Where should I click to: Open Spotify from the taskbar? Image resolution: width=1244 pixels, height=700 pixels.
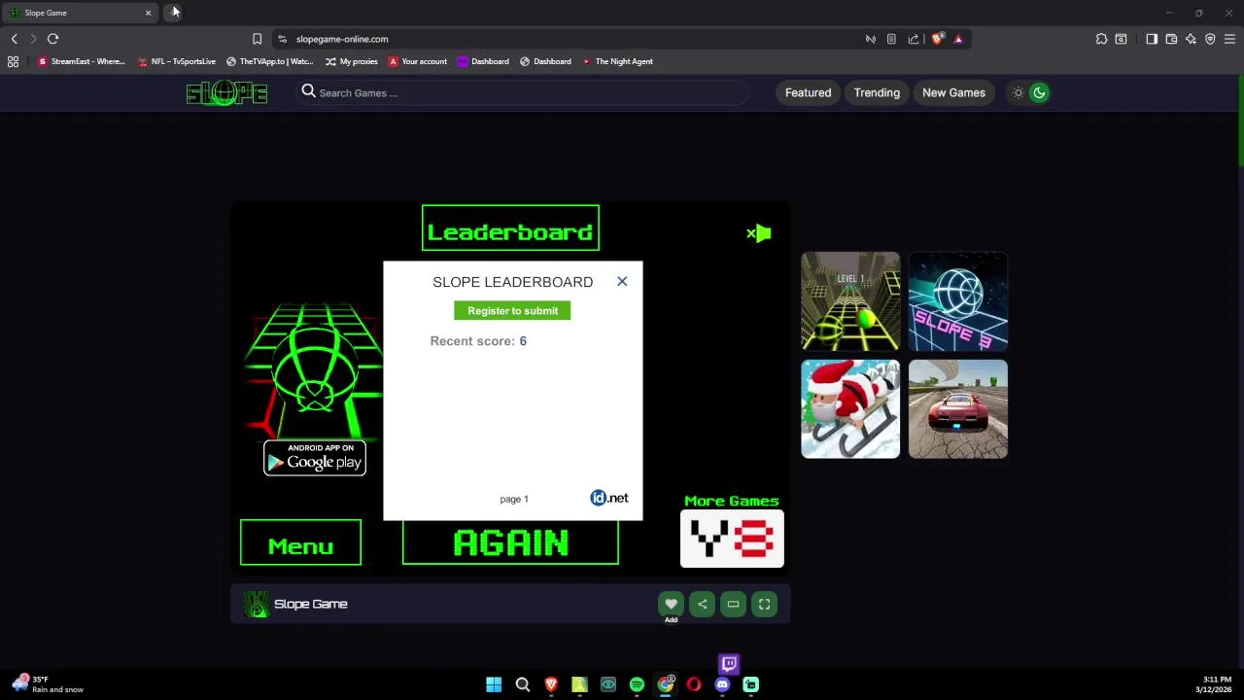(637, 684)
